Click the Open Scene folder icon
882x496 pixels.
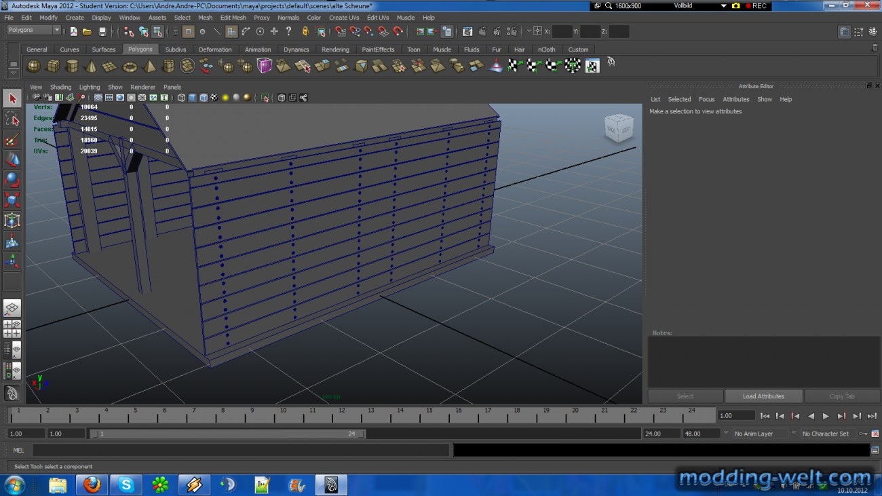point(88,31)
